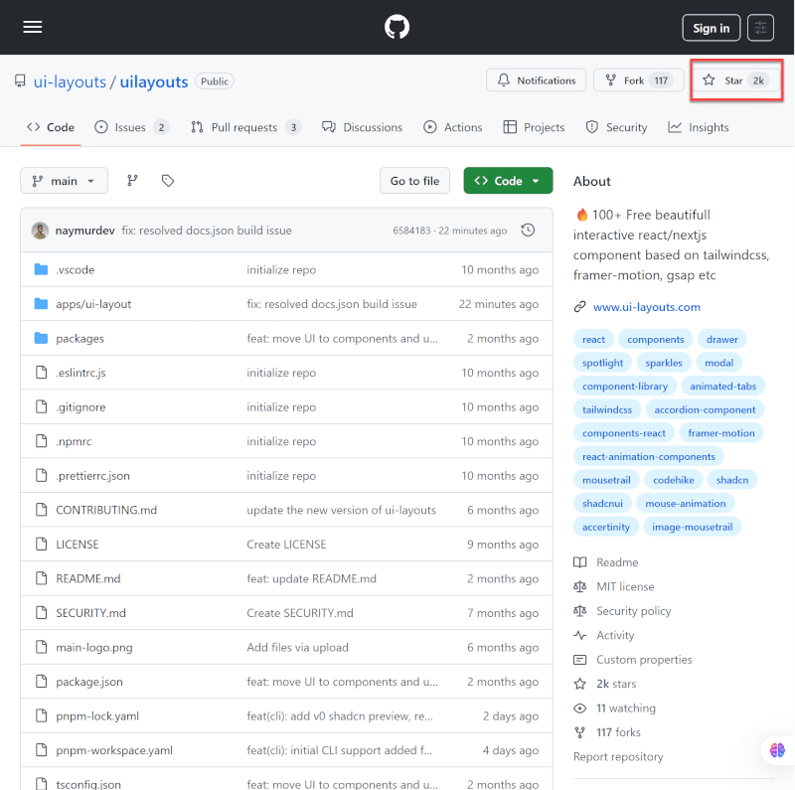The height and width of the screenshot is (790, 795).
Task: Select the tailwindcss topic tag
Action: 607,409
